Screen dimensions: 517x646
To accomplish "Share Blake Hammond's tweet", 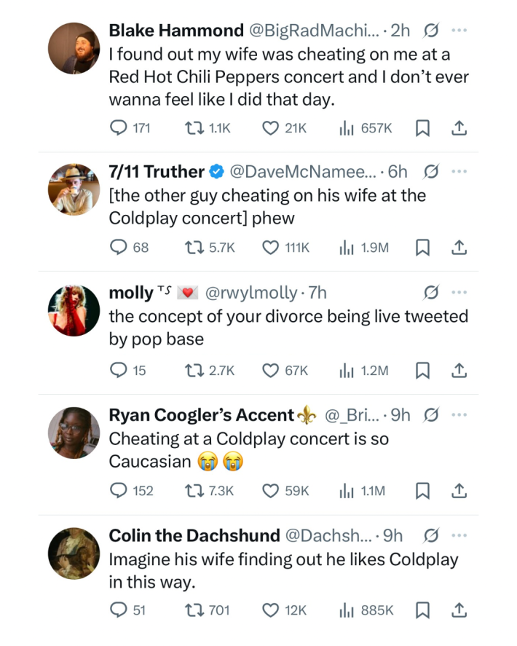I will pos(459,128).
